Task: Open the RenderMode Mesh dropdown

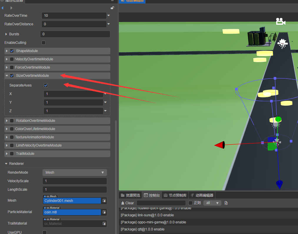Action: pyautogui.click(x=74, y=172)
